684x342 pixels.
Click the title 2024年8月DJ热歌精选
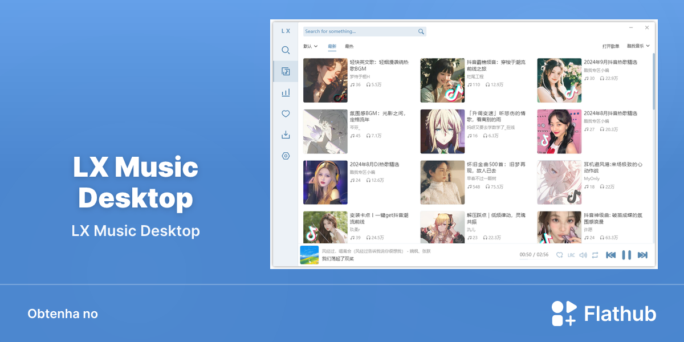(374, 164)
